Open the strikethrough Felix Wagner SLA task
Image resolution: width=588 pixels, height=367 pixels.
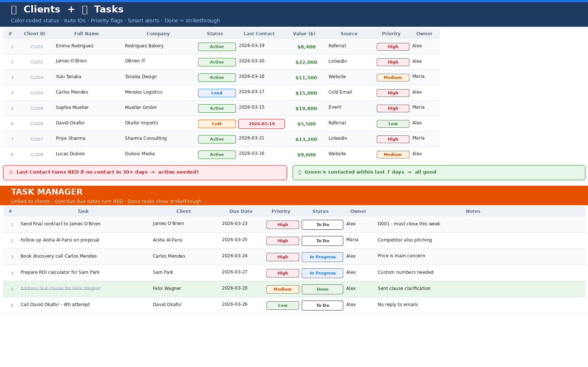(61, 288)
